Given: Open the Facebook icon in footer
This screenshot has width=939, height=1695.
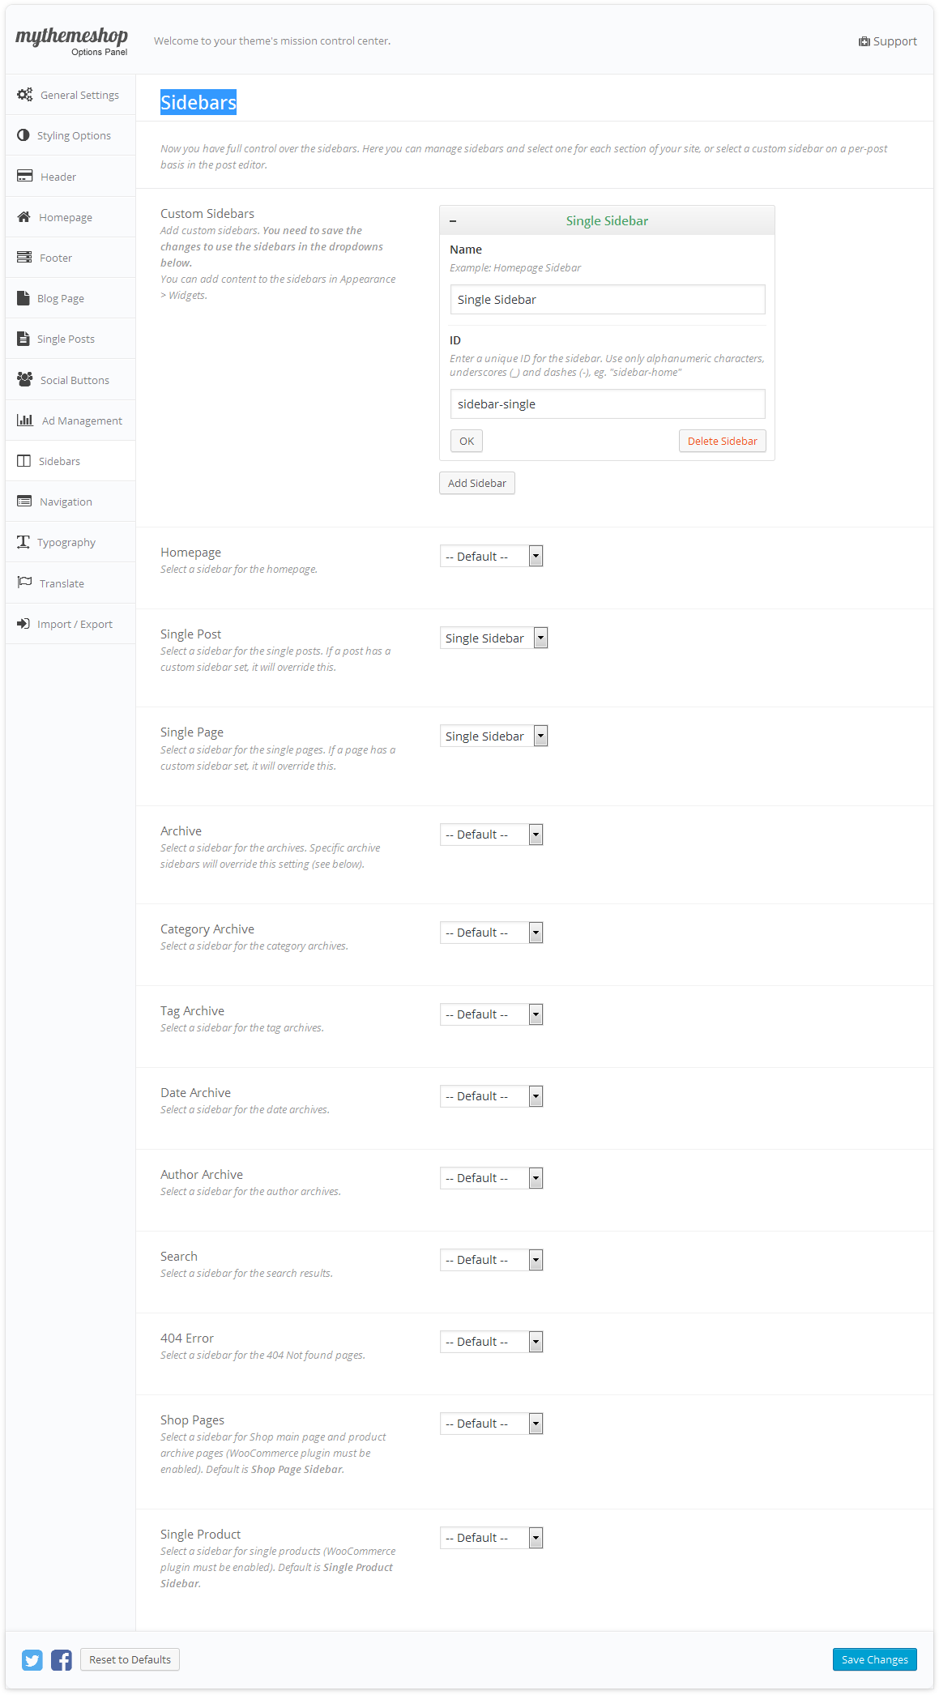Looking at the screenshot, I should (62, 1660).
